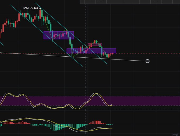Select the upper purple rectangle drawing
The width and height of the screenshot is (180, 136).
pos(59,35)
